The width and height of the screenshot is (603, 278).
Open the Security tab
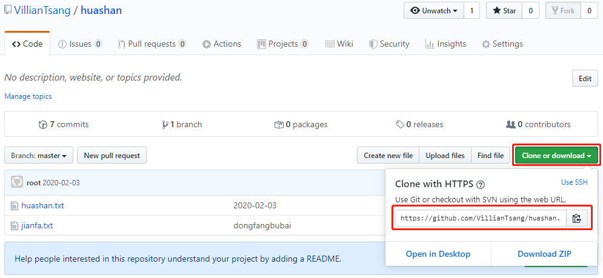pos(389,44)
